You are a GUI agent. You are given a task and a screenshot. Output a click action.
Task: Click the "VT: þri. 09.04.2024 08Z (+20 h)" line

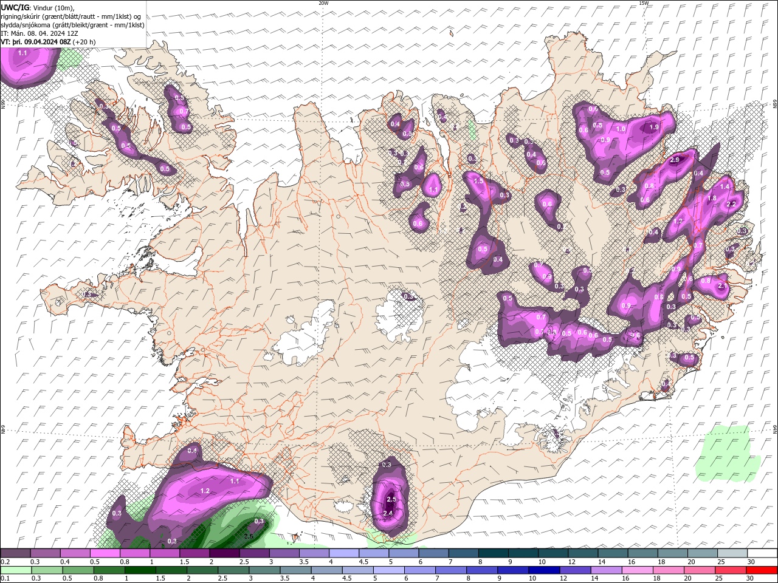[x=49, y=42]
